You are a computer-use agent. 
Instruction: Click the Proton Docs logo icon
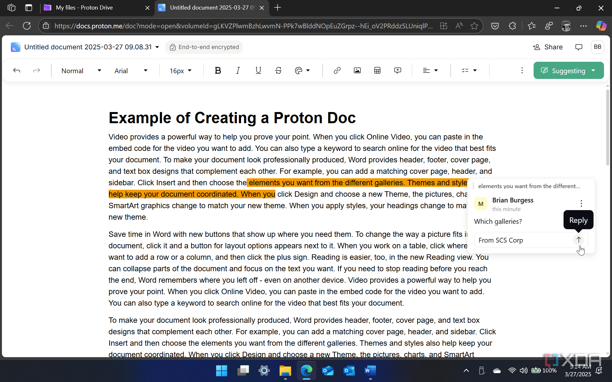15,47
